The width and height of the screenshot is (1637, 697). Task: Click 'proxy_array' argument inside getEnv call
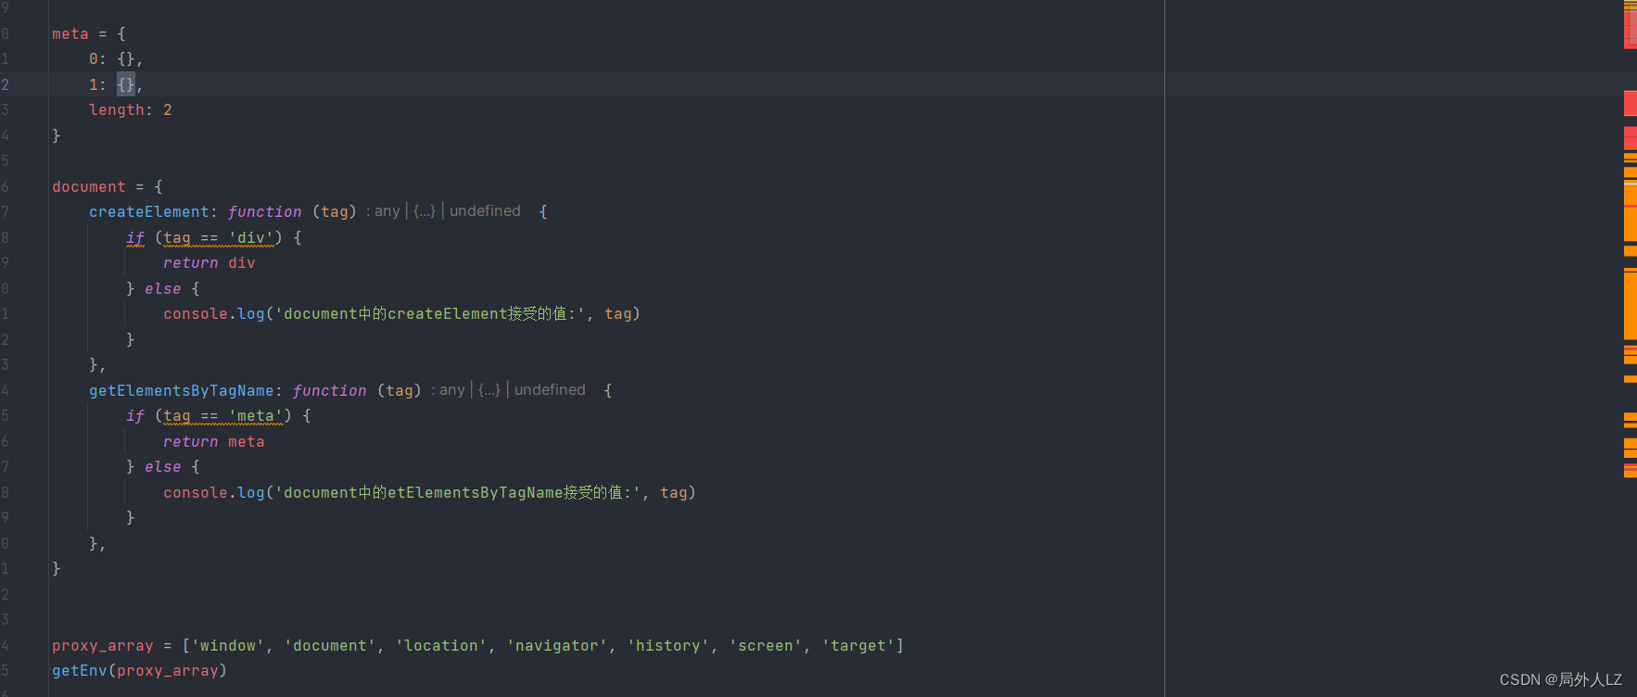coord(168,671)
